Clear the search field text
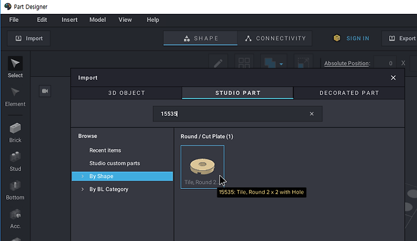Image resolution: width=417 pixels, height=241 pixels. click(312, 114)
